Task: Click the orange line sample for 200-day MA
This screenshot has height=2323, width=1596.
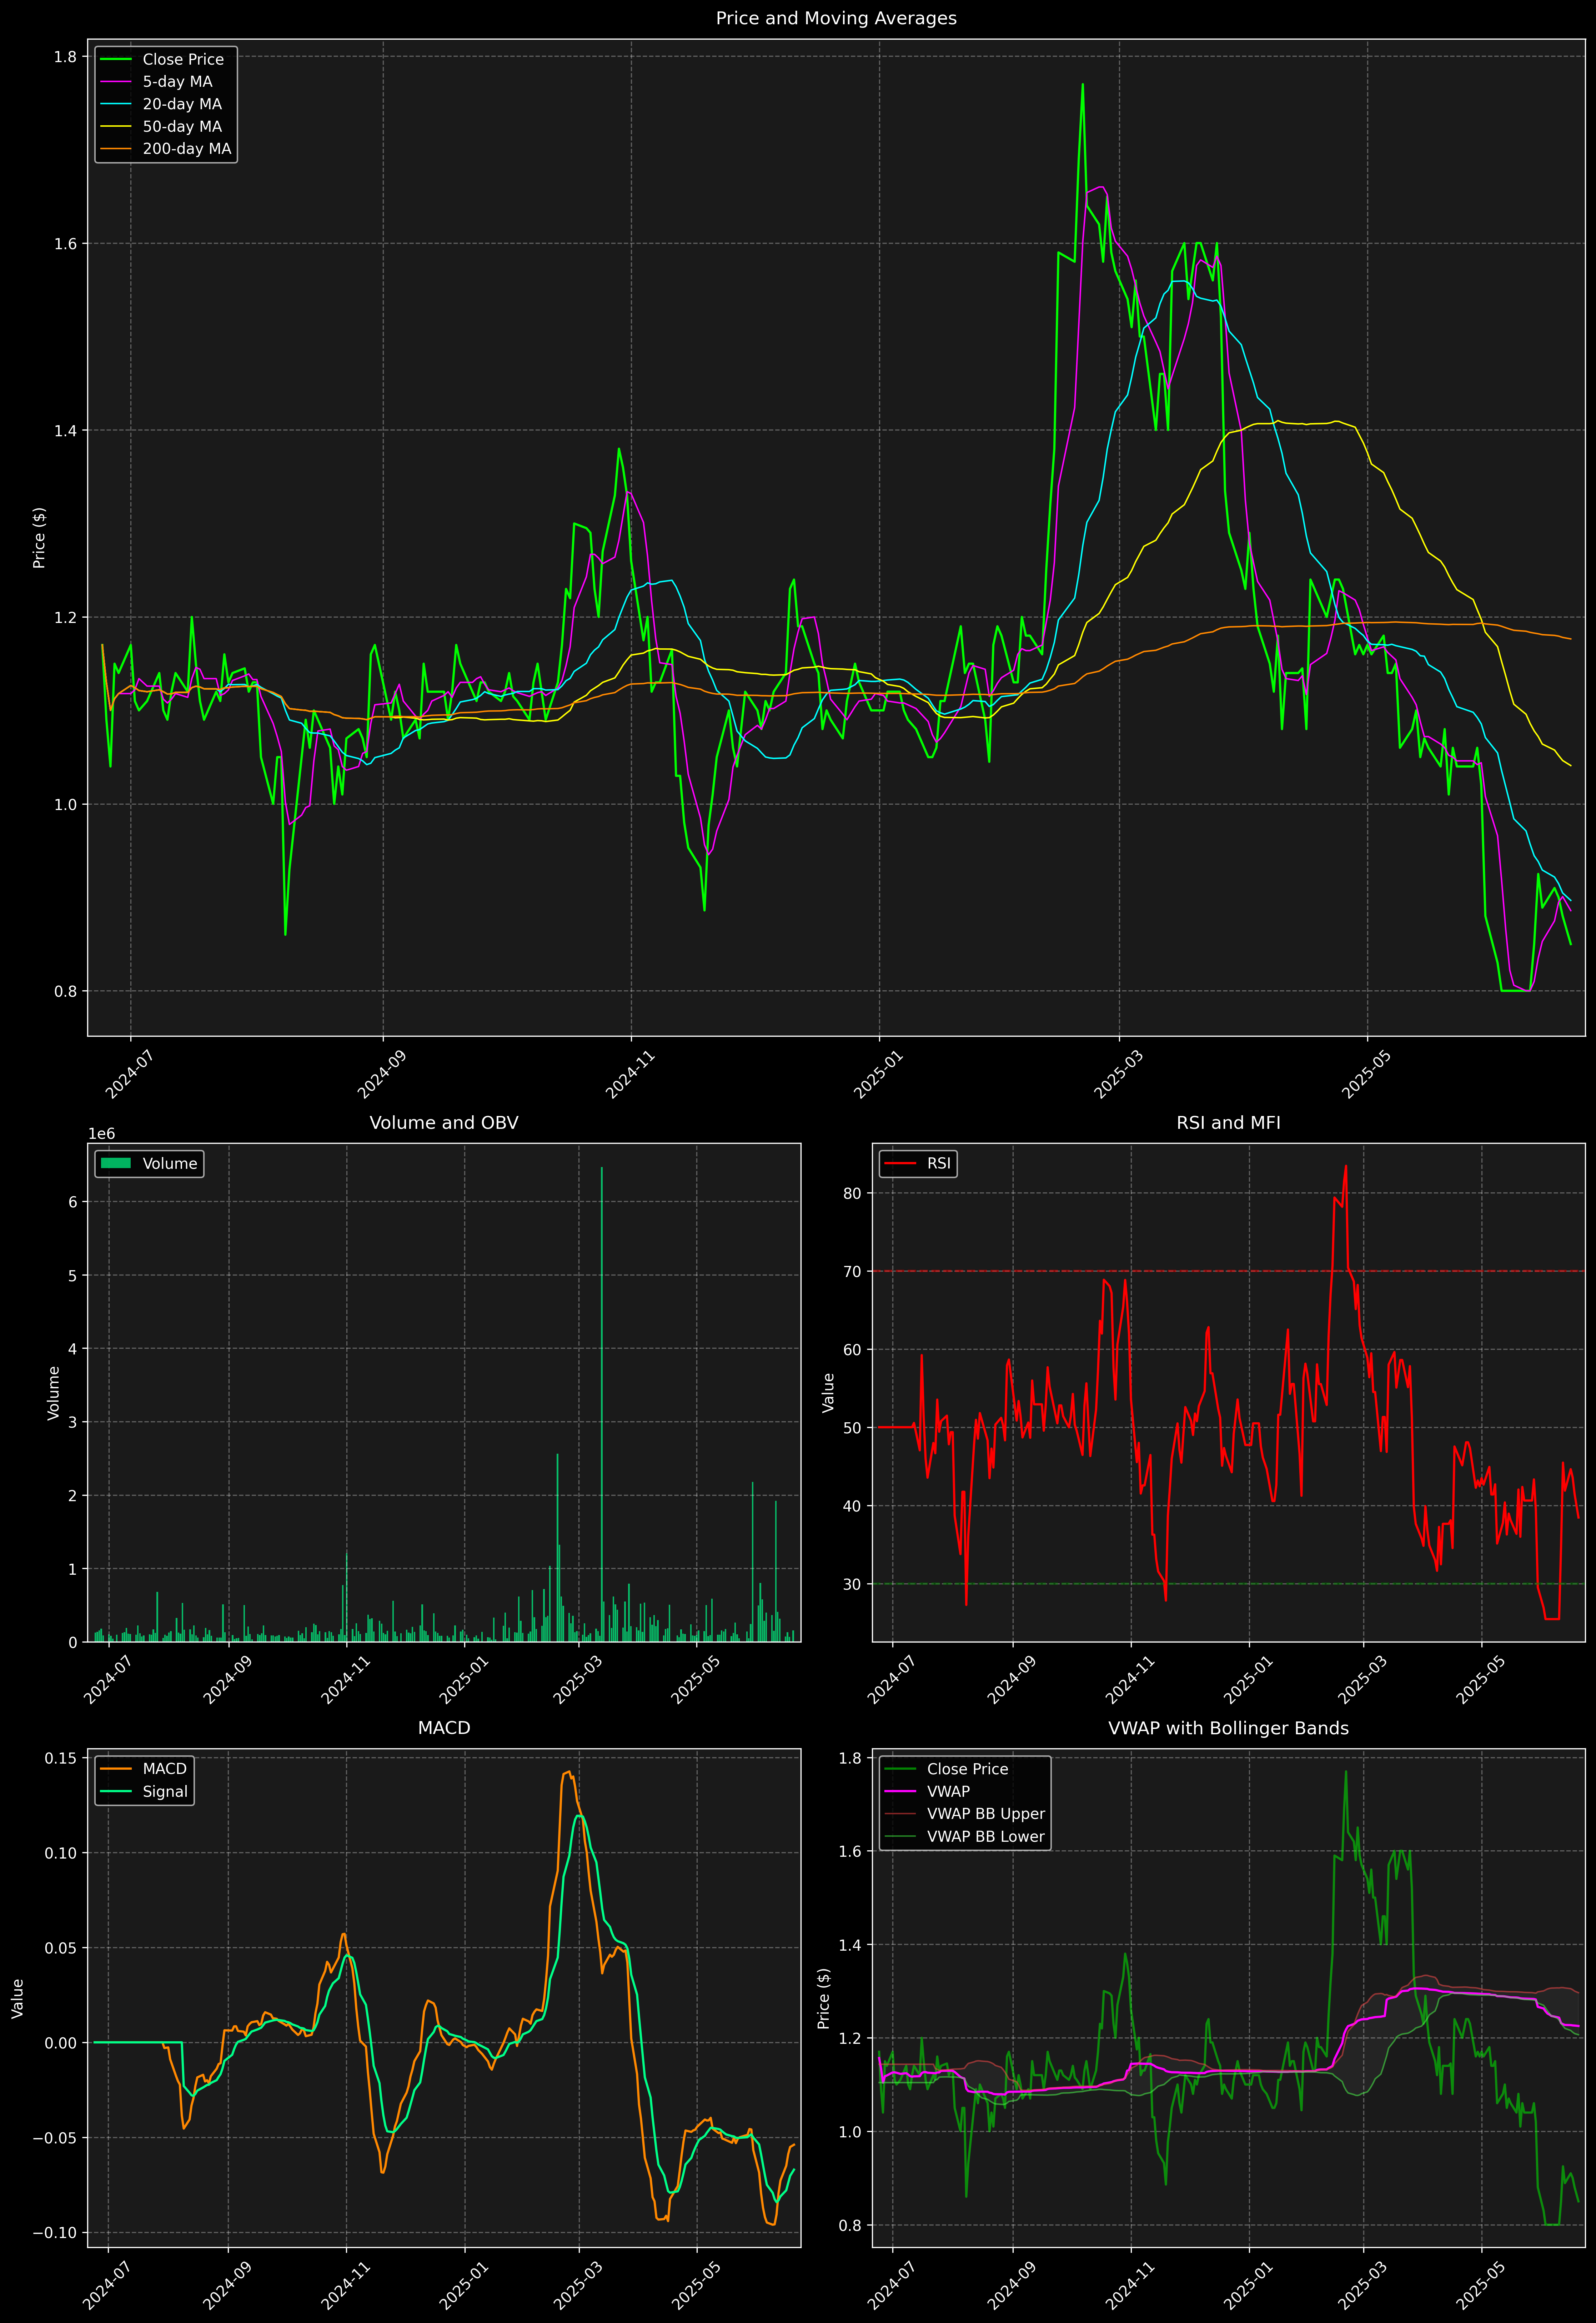Action: point(116,149)
